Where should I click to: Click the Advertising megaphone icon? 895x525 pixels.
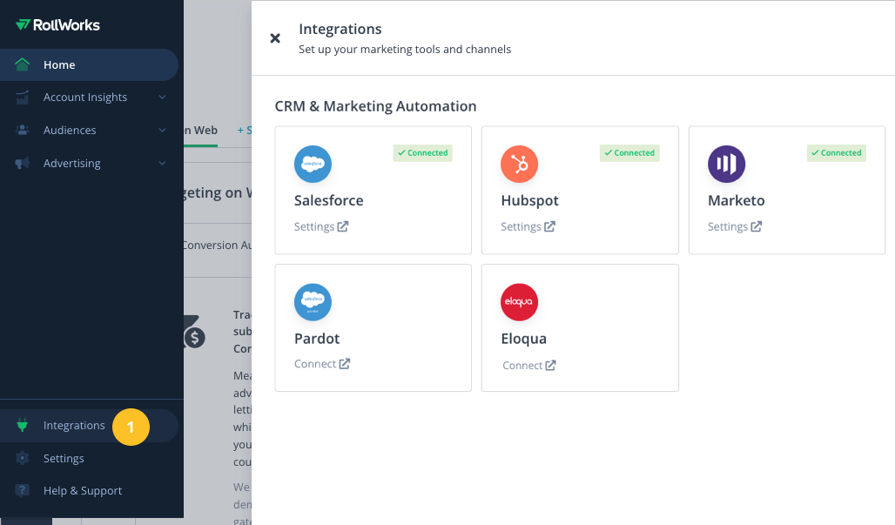coord(23,163)
